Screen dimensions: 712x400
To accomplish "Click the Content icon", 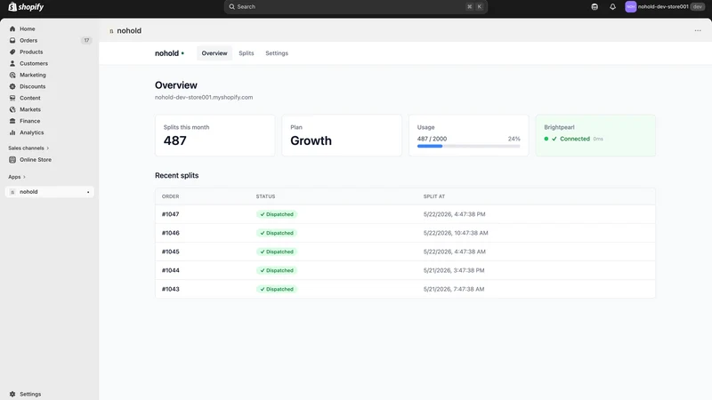I will coord(12,98).
